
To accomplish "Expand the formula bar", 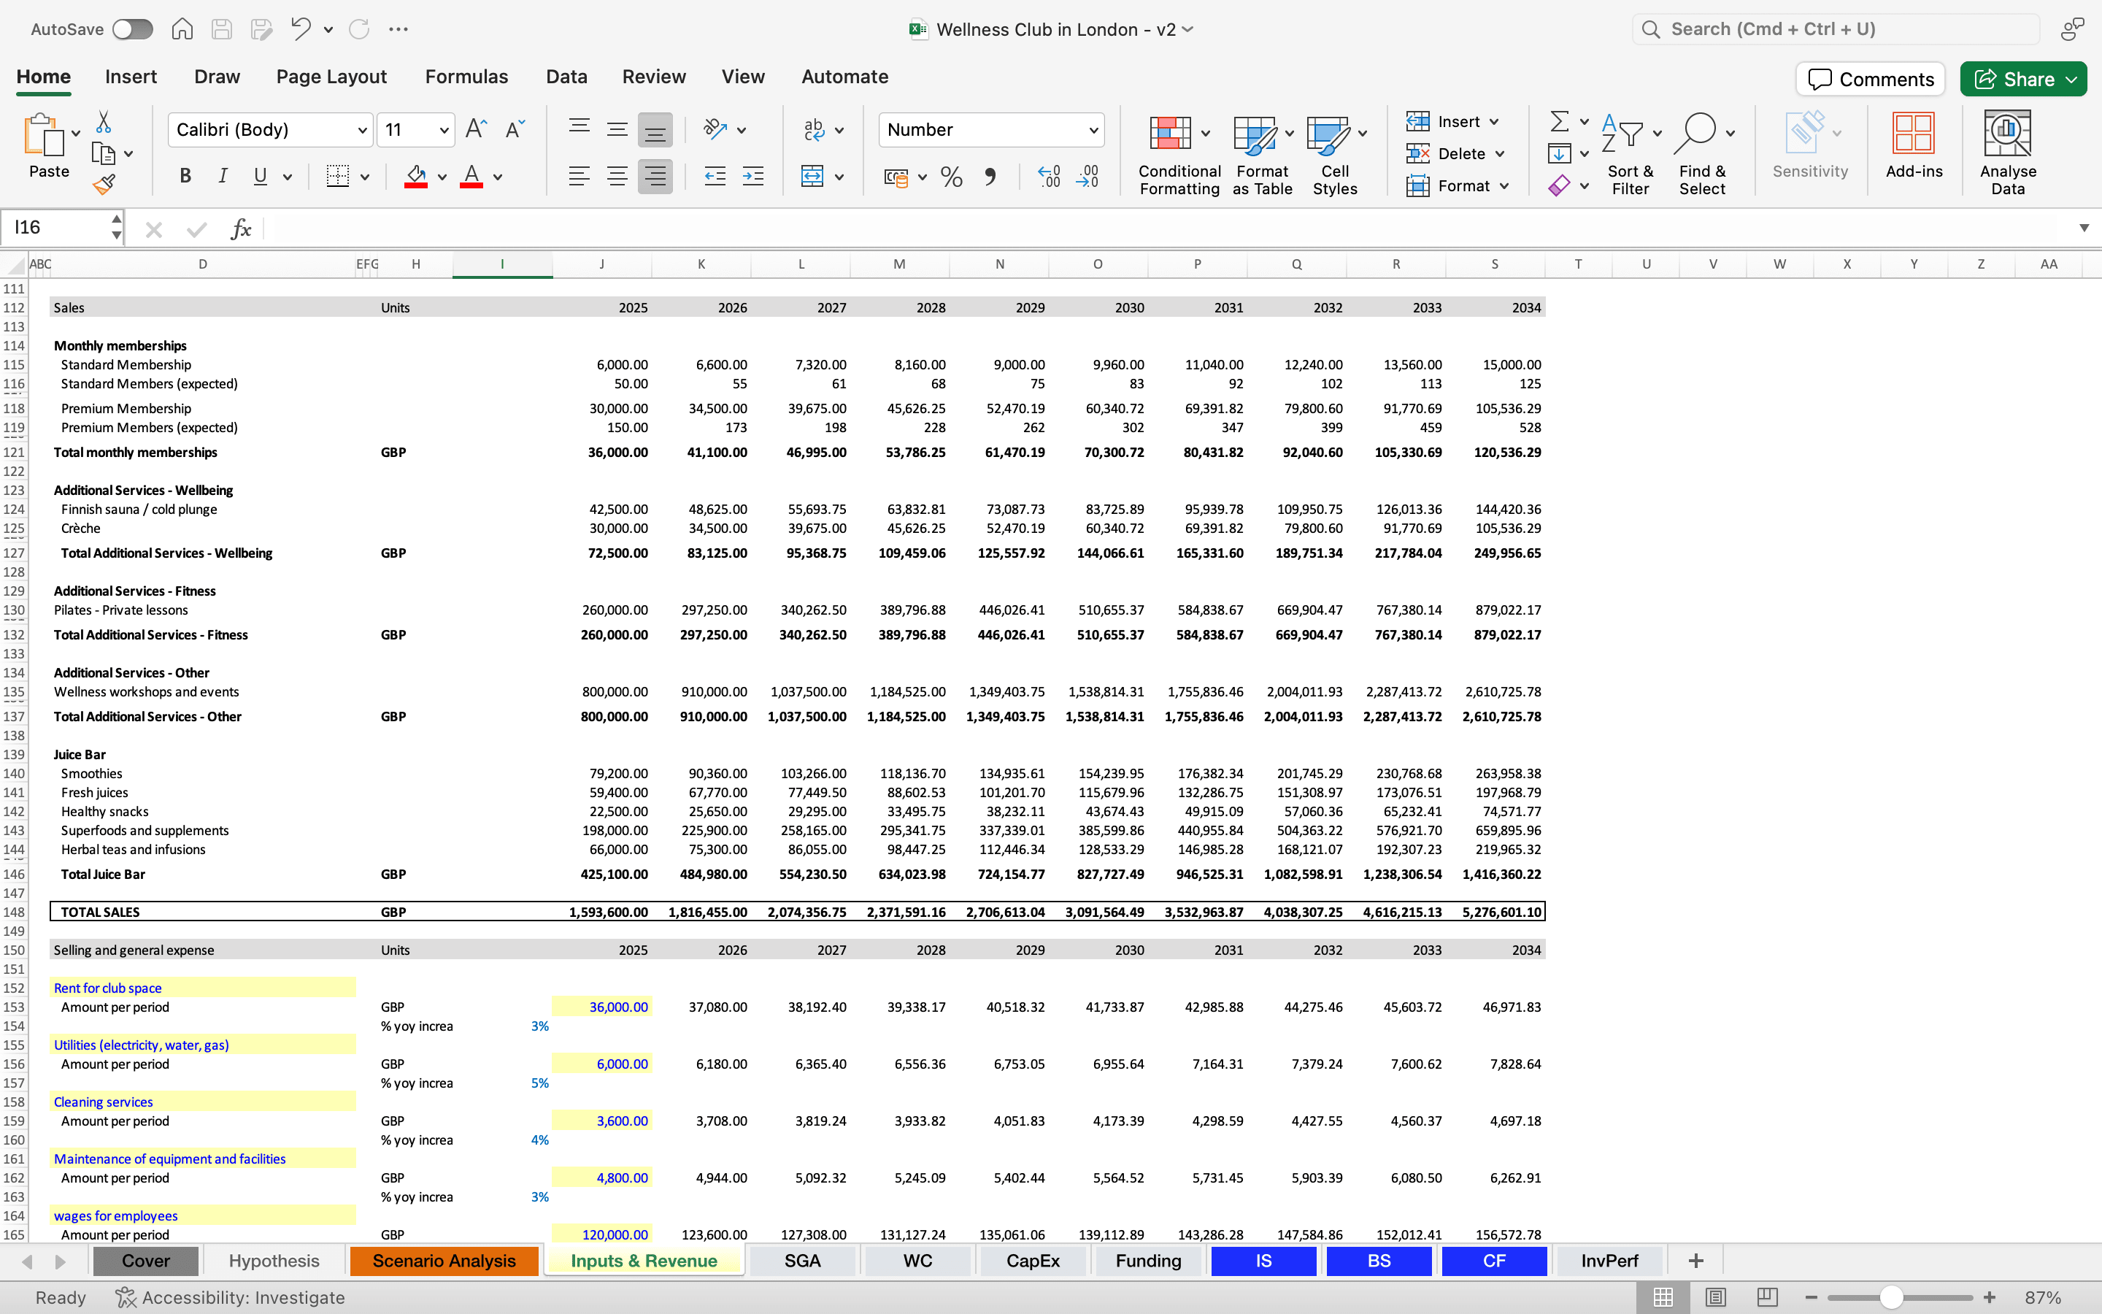I will click(x=2084, y=228).
